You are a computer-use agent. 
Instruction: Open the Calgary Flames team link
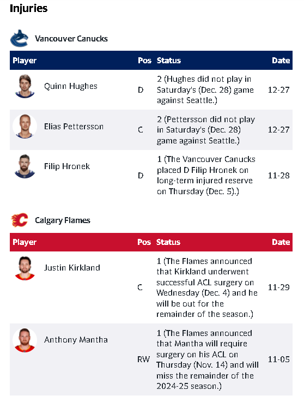coord(63,220)
